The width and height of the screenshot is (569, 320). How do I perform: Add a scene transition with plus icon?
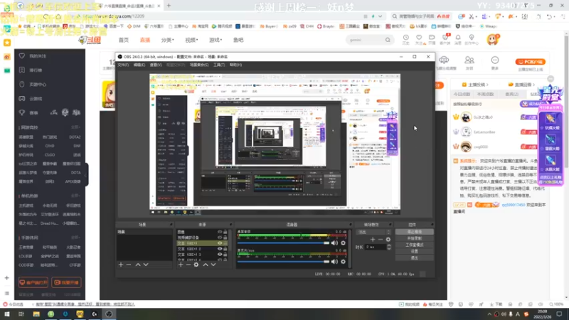tap(373, 240)
